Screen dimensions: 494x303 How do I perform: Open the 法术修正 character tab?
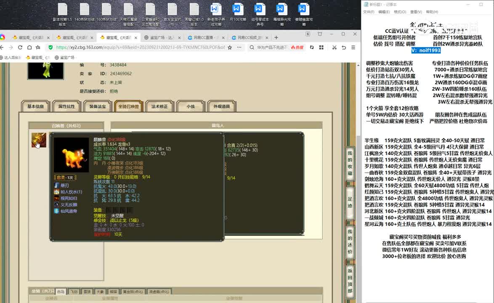[x=160, y=106]
